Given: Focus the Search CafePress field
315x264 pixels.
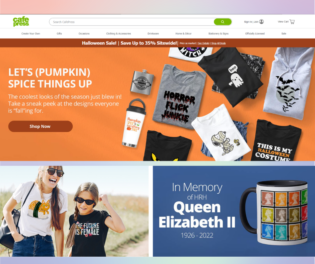Looking at the screenshot, I should [132, 22].
